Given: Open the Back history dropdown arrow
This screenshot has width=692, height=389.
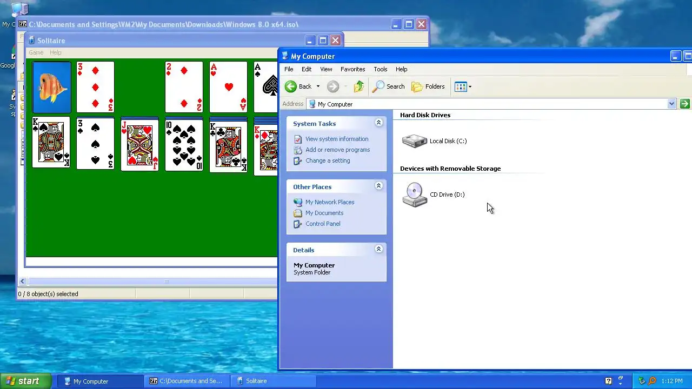Looking at the screenshot, I should 318,86.
